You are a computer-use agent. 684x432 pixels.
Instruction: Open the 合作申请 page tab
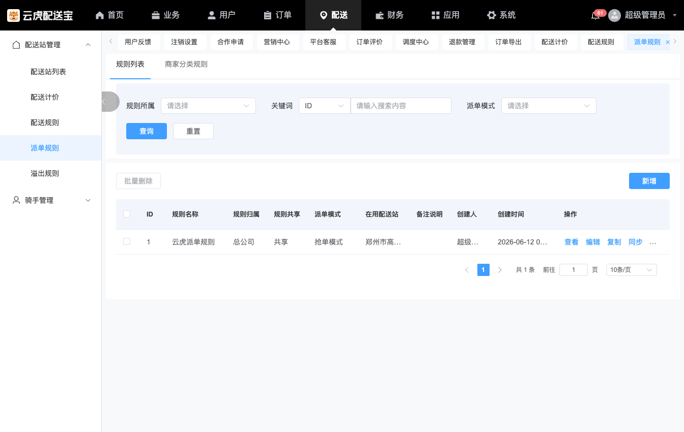coord(231,42)
